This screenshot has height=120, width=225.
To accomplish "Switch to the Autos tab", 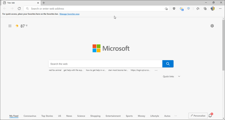I will pyautogui.click(x=167, y=116).
